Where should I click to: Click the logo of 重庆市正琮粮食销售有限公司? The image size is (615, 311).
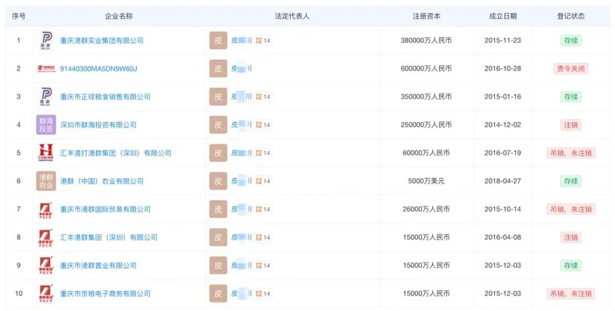(46, 97)
